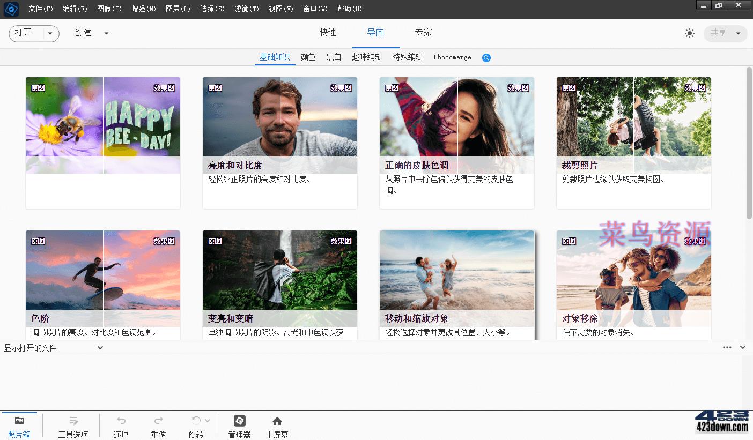
Task: Click the more options ellipsis near Photo Bin
Action: (x=727, y=347)
